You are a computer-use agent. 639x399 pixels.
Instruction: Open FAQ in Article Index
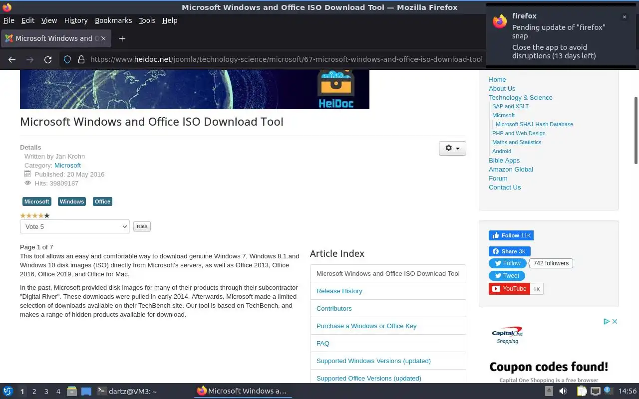pyautogui.click(x=323, y=343)
